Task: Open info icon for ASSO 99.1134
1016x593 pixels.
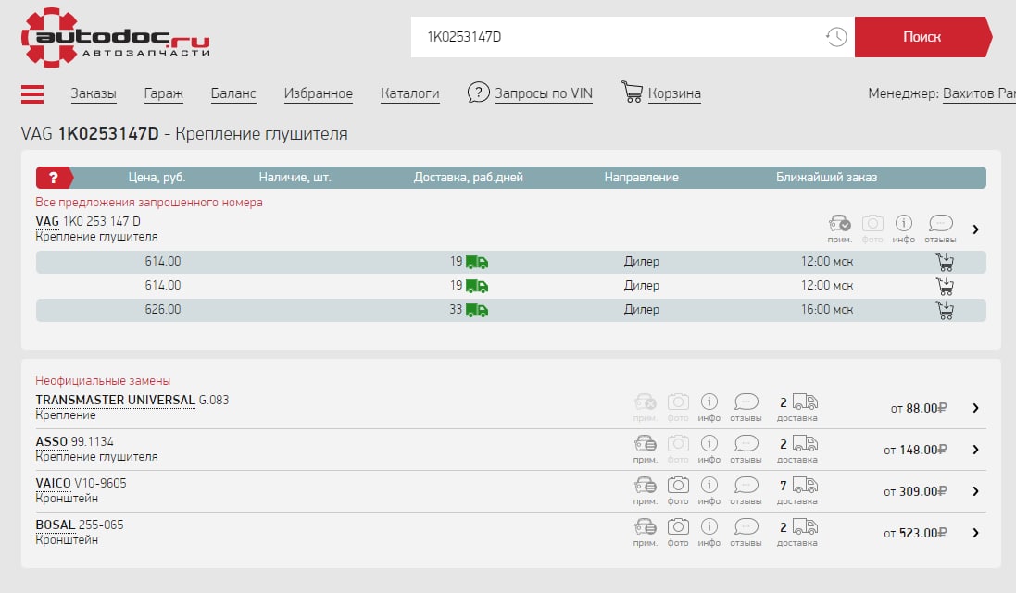Action: click(x=709, y=443)
